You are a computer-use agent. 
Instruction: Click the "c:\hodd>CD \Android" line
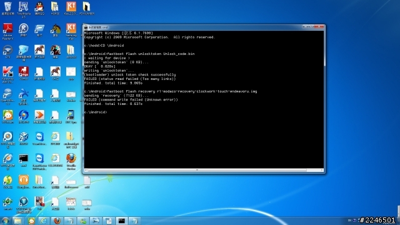tap(104, 46)
